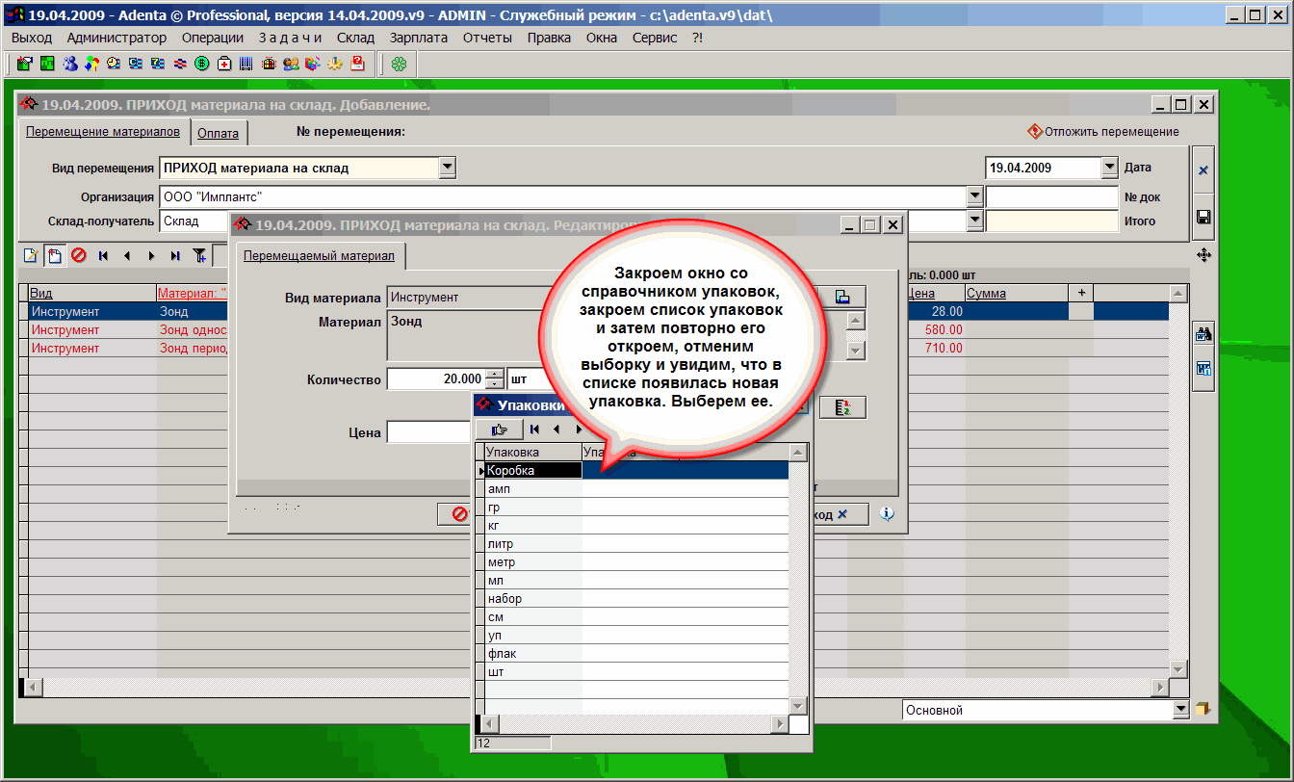
Task: Click the red no-entry delete icon
Action: coord(79,256)
